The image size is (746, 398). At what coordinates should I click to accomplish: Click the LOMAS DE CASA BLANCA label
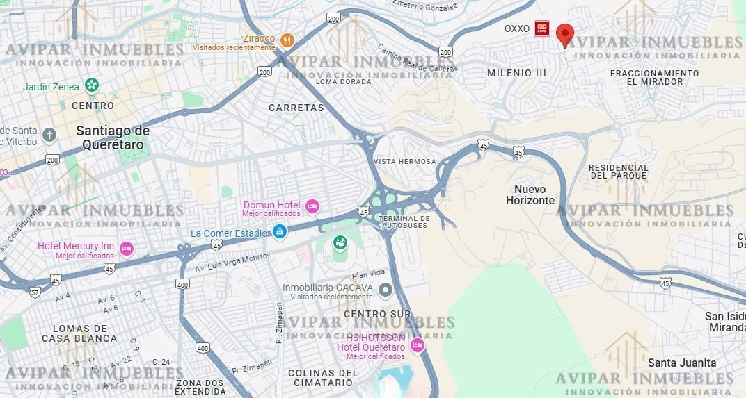[x=79, y=333]
